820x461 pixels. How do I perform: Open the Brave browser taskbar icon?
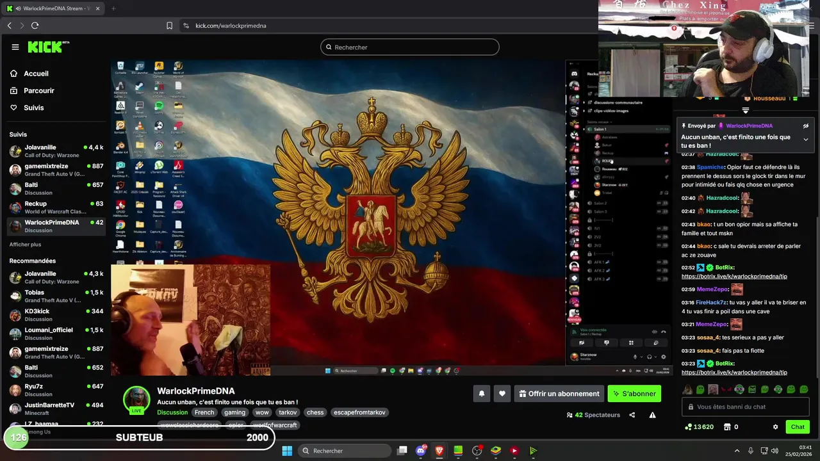pos(439,451)
